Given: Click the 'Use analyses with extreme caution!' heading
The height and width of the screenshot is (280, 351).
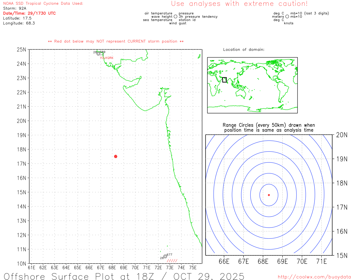Looking at the screenshot, I should point(239,4).
